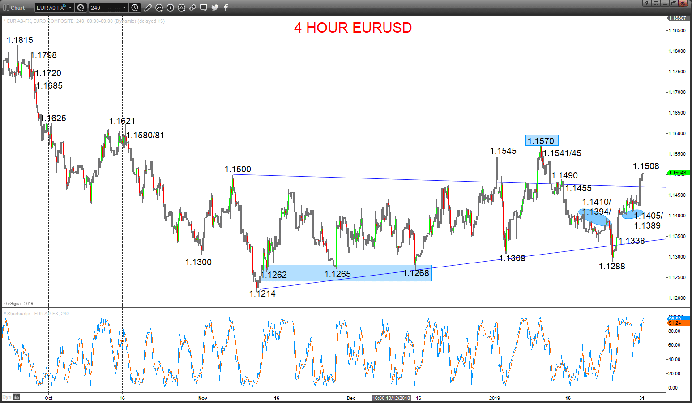
Task: Click the 1.1214 low annotation
Action: click(262, 293)
